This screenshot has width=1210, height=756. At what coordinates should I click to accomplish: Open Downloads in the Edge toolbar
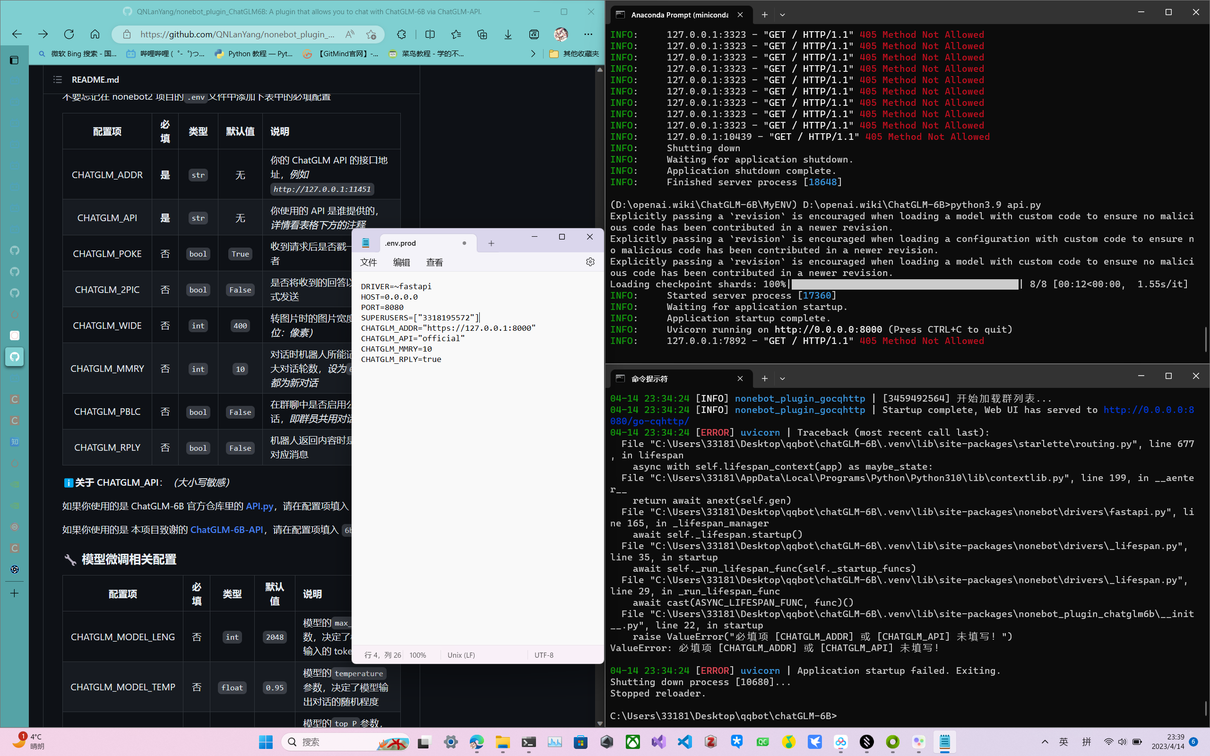pyautogui.click(x=508, y=34)
